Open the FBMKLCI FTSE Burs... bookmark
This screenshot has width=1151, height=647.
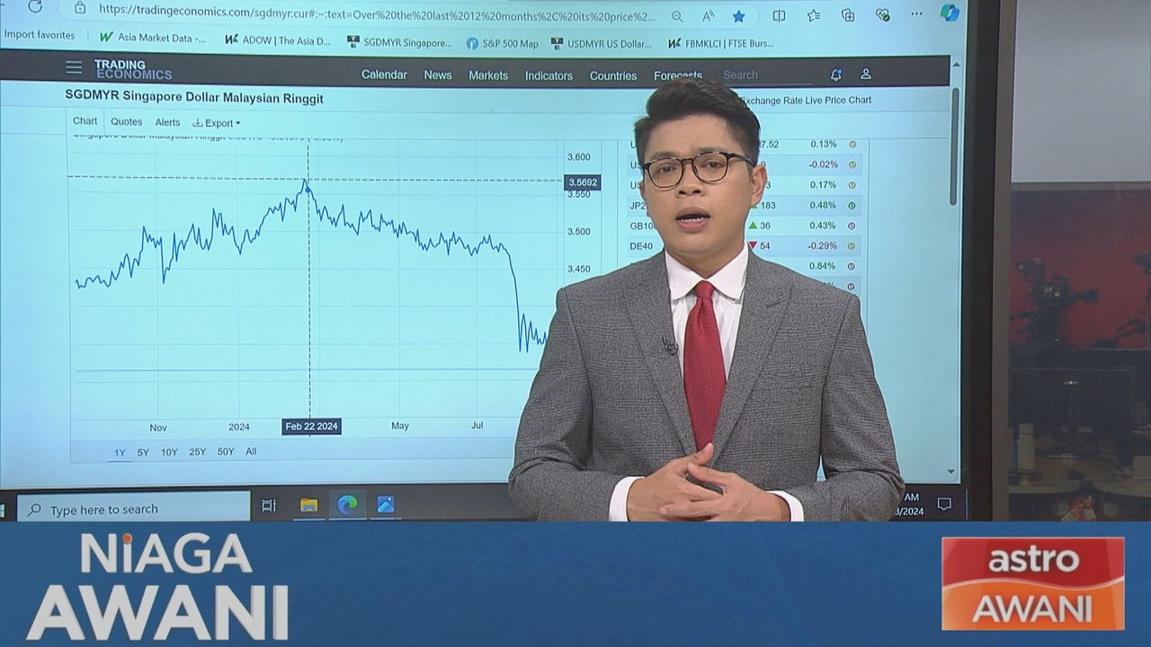click(720, 43)
